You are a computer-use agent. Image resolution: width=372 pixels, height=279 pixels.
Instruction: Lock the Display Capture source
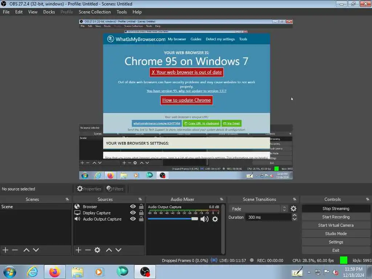pos(141,213)
